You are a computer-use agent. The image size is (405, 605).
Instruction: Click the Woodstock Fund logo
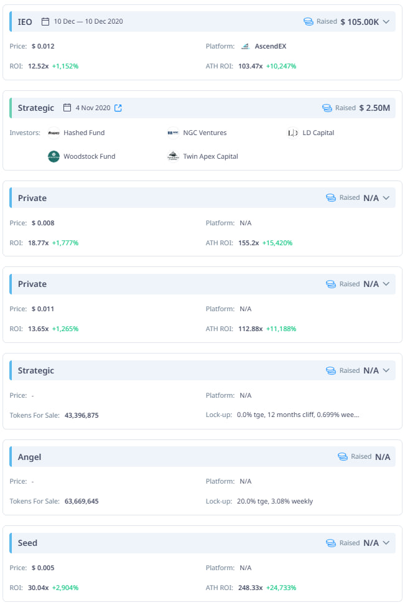(54, 156)
